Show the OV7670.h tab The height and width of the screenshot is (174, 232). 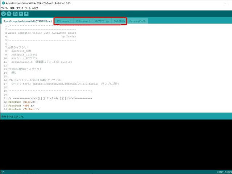pyautogui.click(x=119, y=21)
